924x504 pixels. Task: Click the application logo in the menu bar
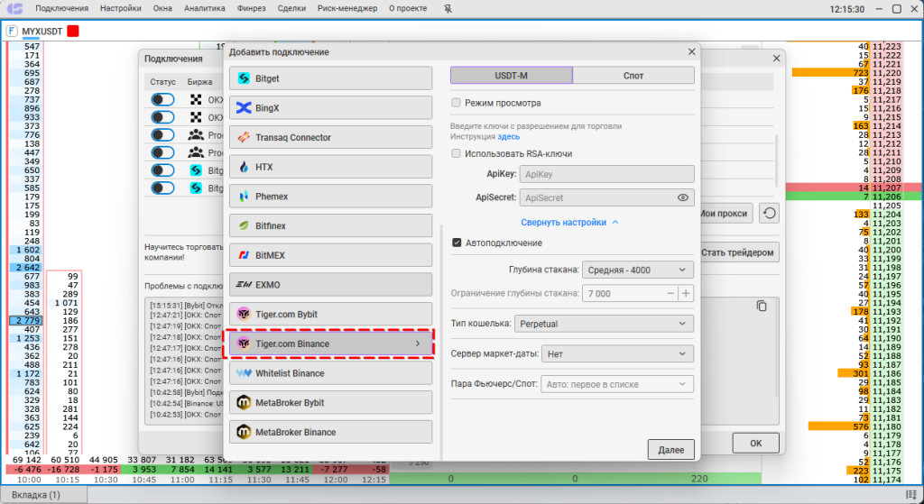[14, 9]
